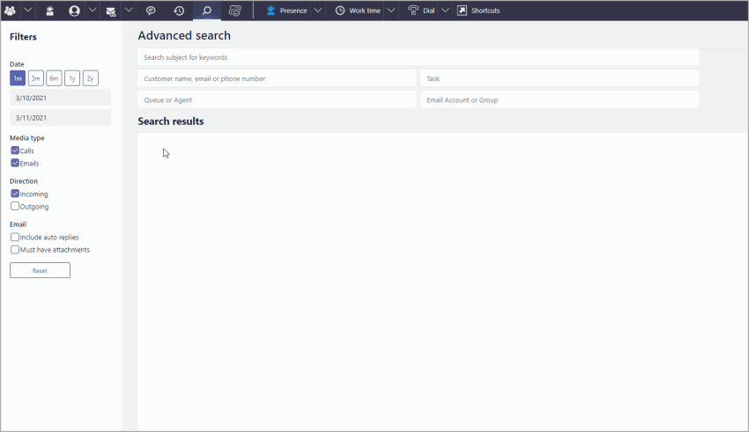Open the chat bubble icon
Image resolution: width=749 pixels, height=432 pixels.
pos(151,11)
